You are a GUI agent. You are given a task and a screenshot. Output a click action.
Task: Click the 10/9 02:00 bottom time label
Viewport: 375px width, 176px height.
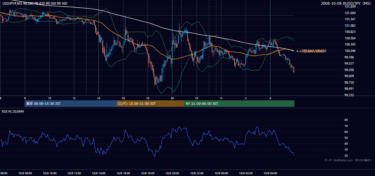[x=246, y=173]
